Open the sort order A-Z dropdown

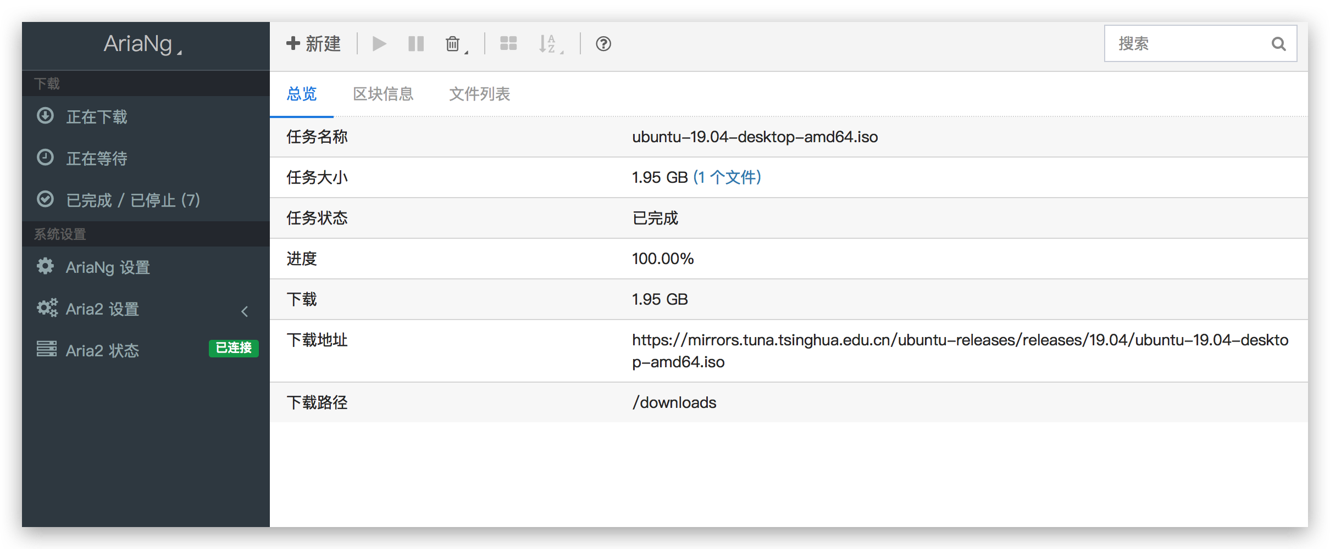coord(550,44)
